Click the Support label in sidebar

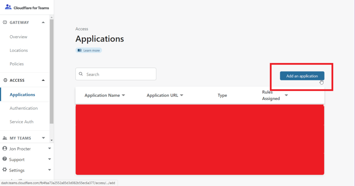point(17,159)
